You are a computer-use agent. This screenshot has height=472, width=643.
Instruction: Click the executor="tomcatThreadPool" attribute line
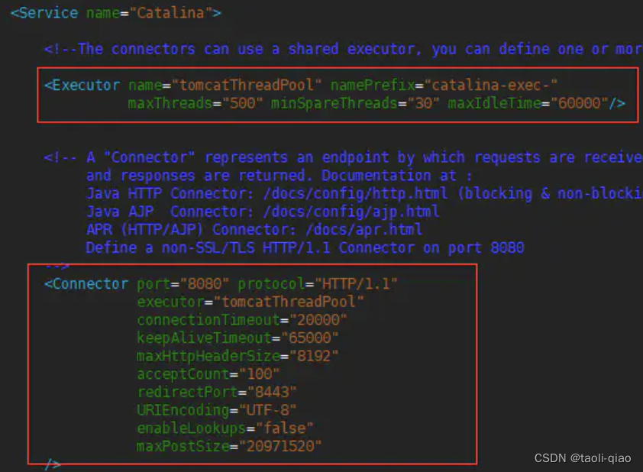point(250,302)
